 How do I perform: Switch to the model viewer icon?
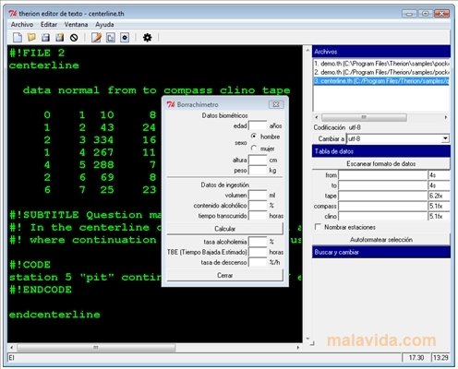[x=125, y=38]
